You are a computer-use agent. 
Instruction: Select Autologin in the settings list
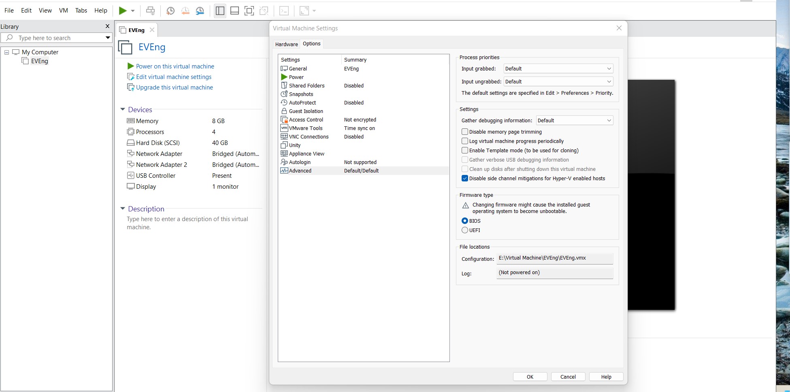[364, 162]
